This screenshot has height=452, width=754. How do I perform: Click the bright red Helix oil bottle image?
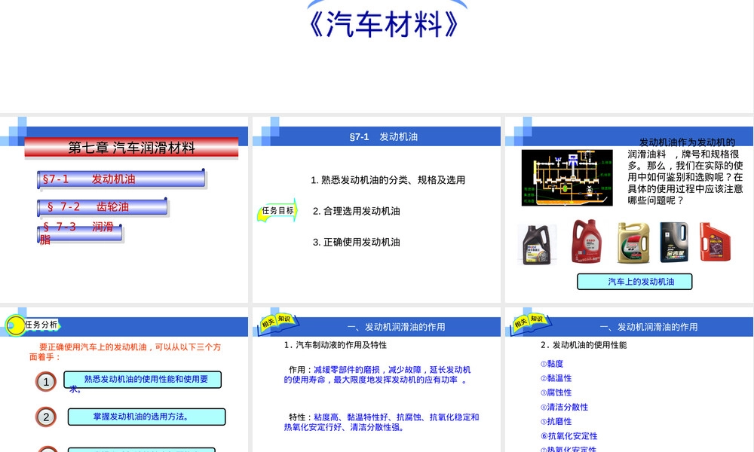tap(715, 242)
